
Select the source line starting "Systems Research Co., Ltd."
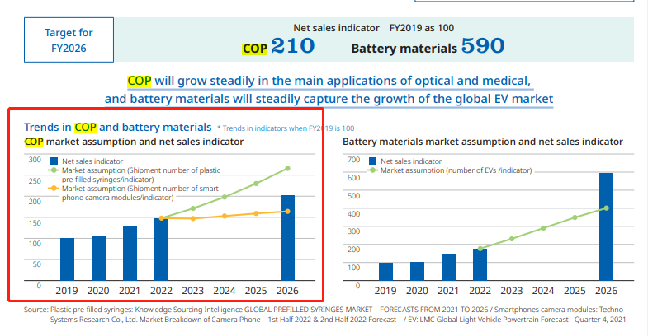point(338,320)
